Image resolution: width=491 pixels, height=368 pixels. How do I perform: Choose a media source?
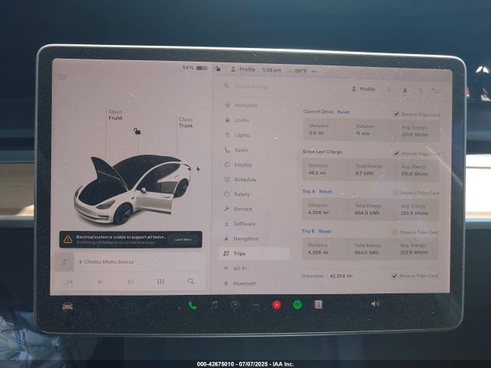(107, 262)
